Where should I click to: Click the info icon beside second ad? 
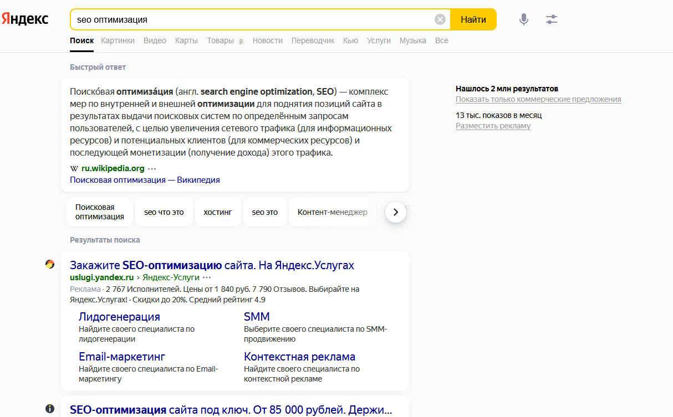pyautogui.click(x=50, y=409)
